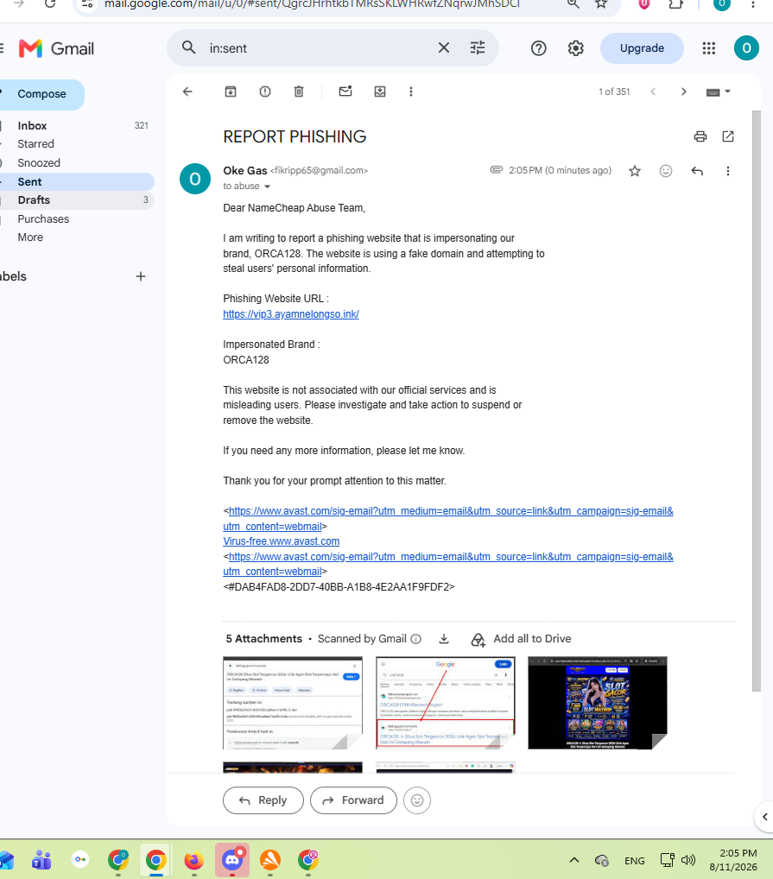This screenshot has width=773, height=879.
Task: Open the Support help menu
Action: (x=539, y=48)
